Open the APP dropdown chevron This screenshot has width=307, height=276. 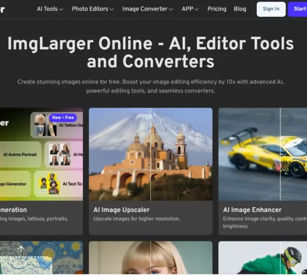pyautogui.click(x=197, y=9)
